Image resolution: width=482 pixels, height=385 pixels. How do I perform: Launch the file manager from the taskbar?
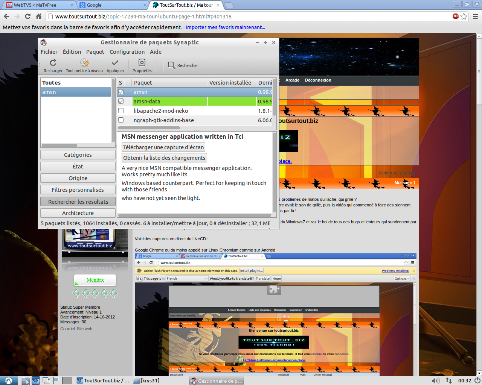pyautogui.click(x=26, y=380)
